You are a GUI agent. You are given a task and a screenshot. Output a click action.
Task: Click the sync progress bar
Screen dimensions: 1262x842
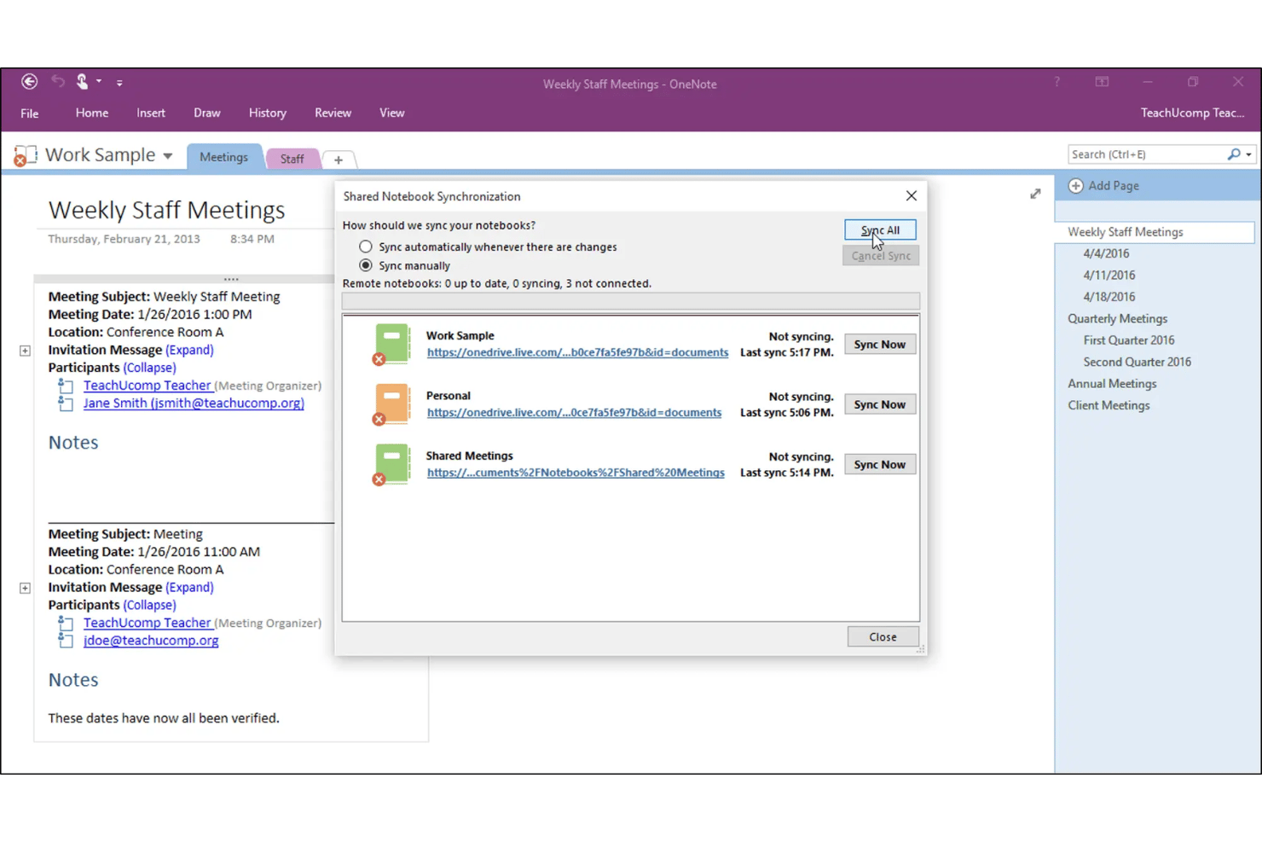point(631,301)
